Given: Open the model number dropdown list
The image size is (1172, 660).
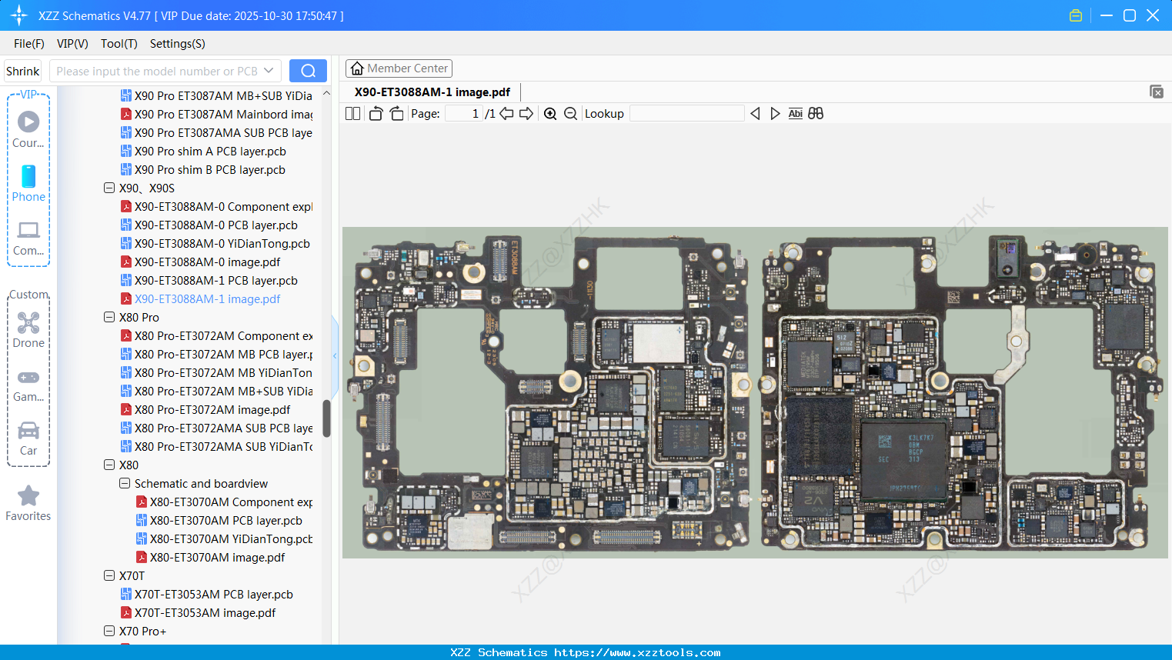Looking at the screenshot, I should 269,71.
